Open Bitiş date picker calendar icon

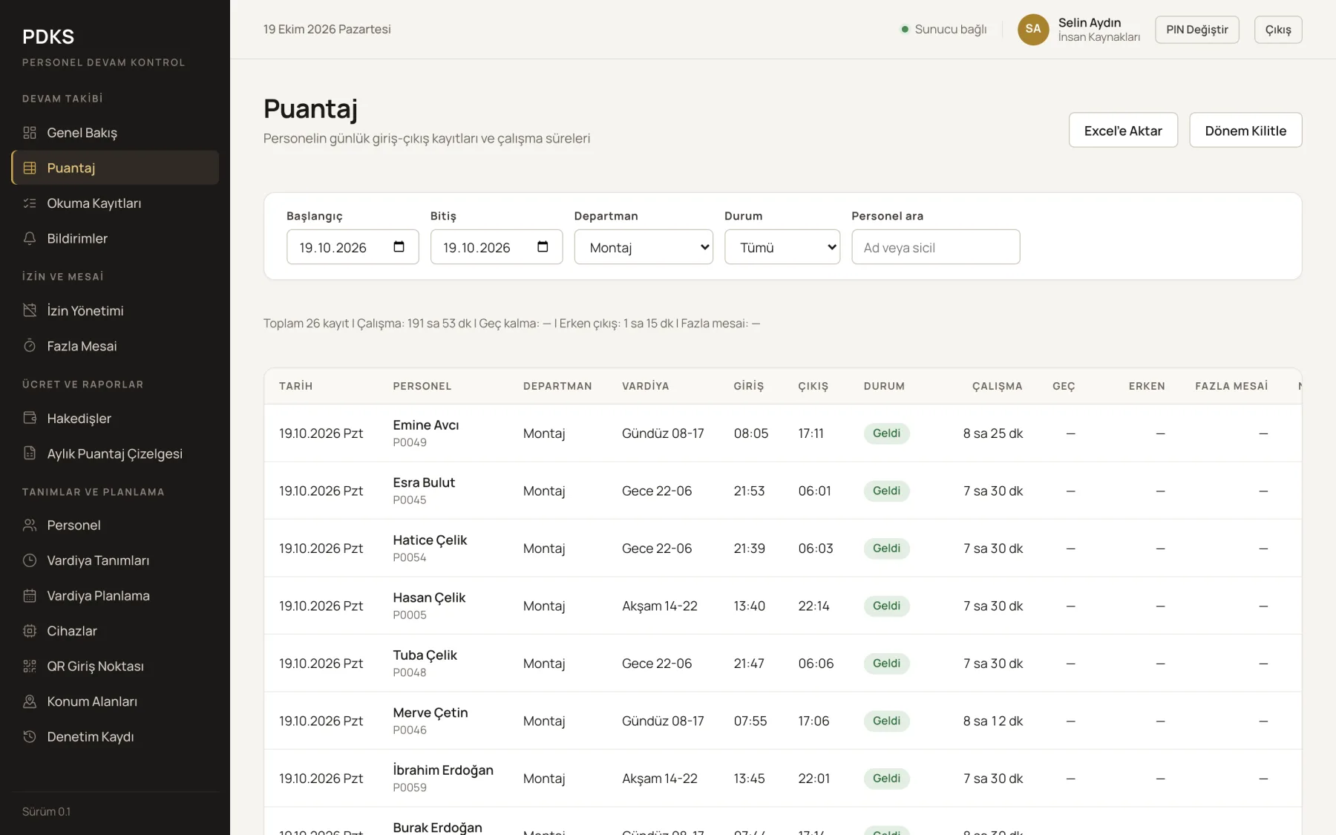[543, 246]
